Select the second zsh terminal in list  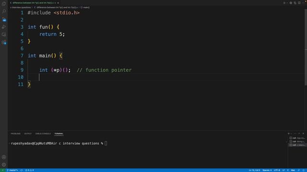click(x=297, y=141)
